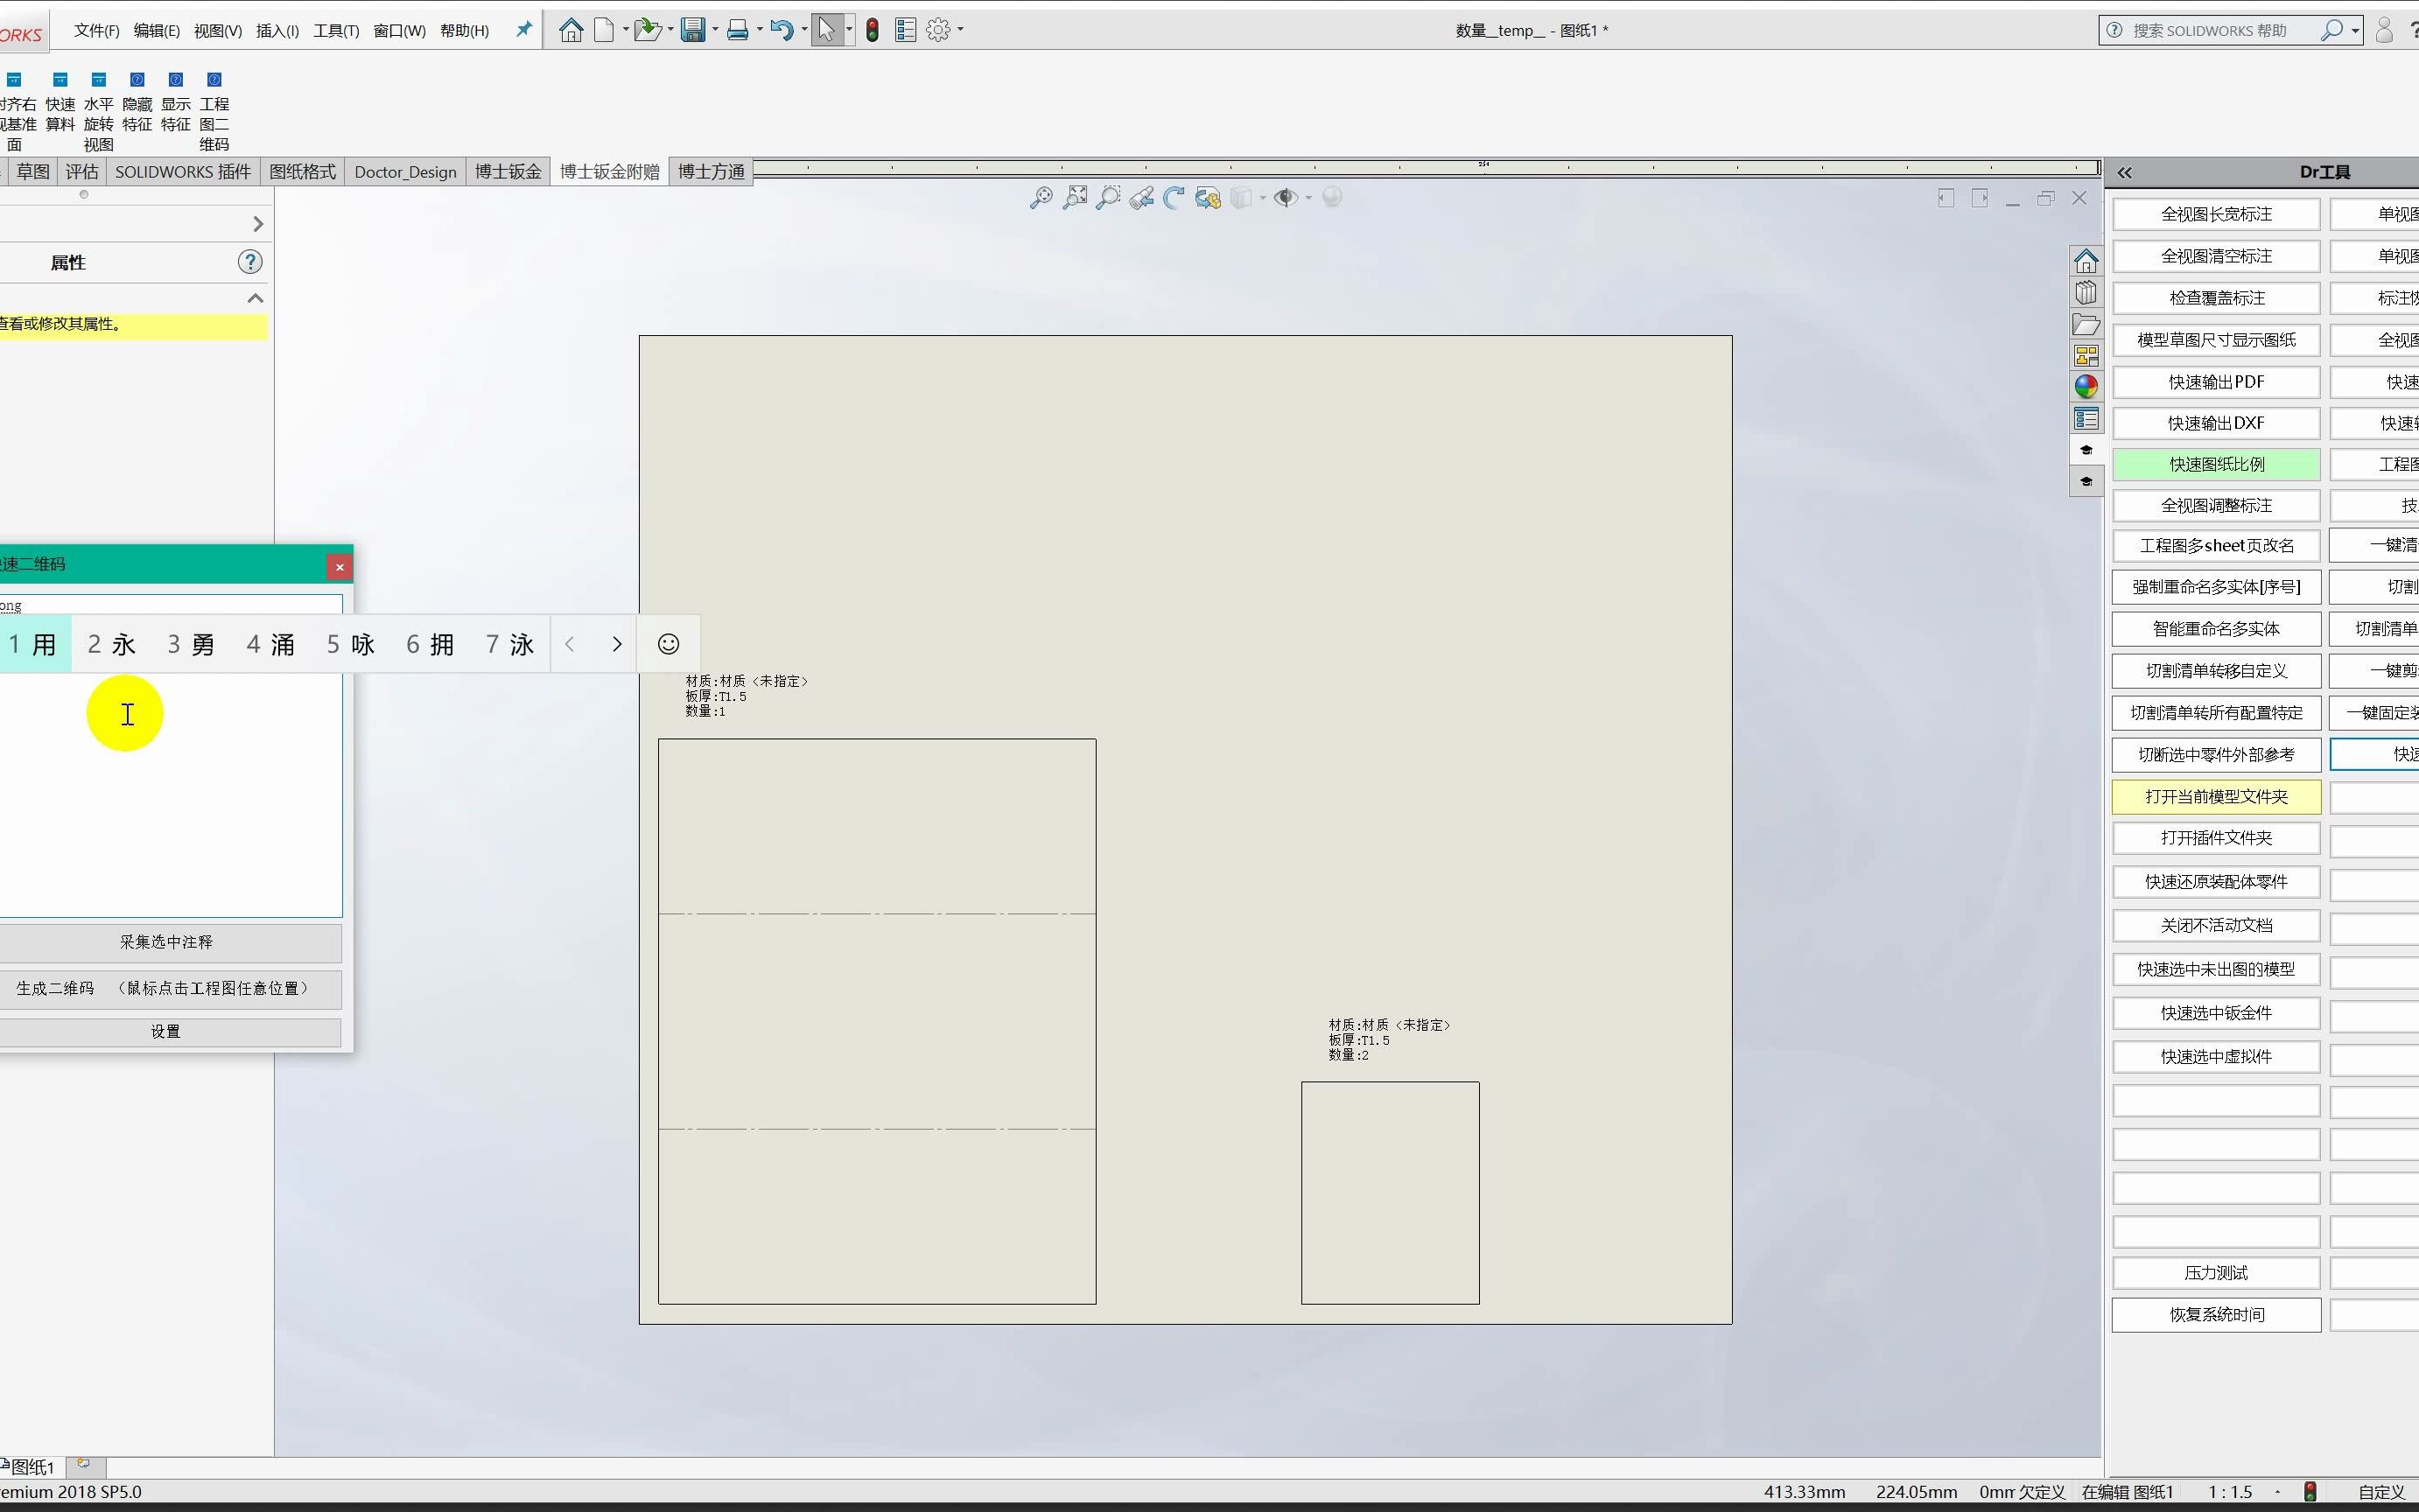Click the 3D drawing view icon
This screenshot has height=1512, width=2419.
click(x=1208, y=198)
